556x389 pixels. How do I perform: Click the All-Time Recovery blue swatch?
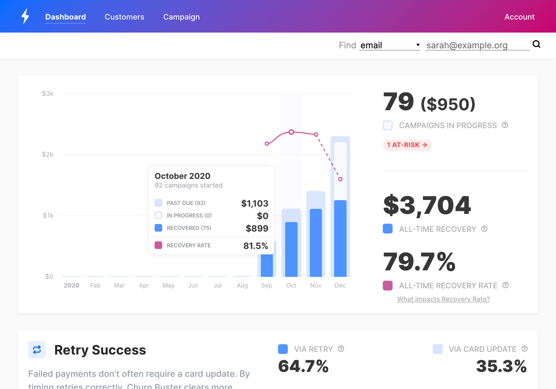coord(388,229)
